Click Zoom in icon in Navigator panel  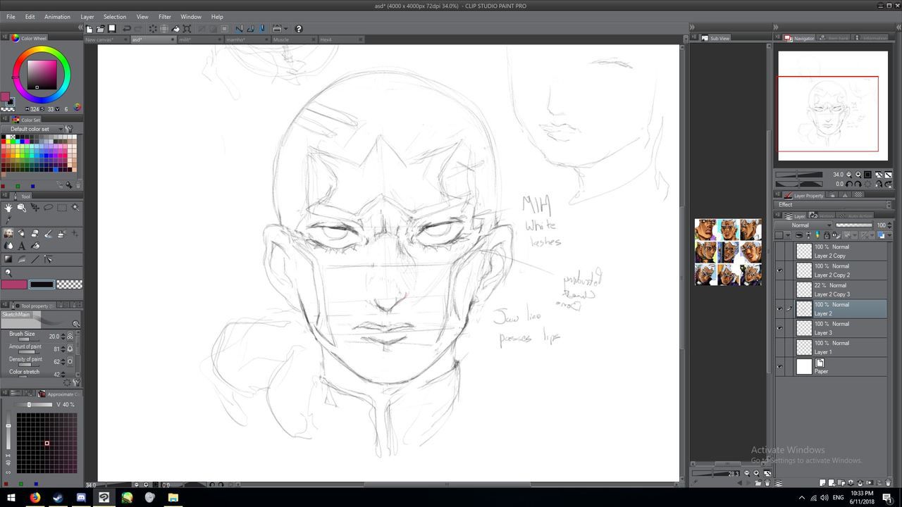(x=858, y=175)
